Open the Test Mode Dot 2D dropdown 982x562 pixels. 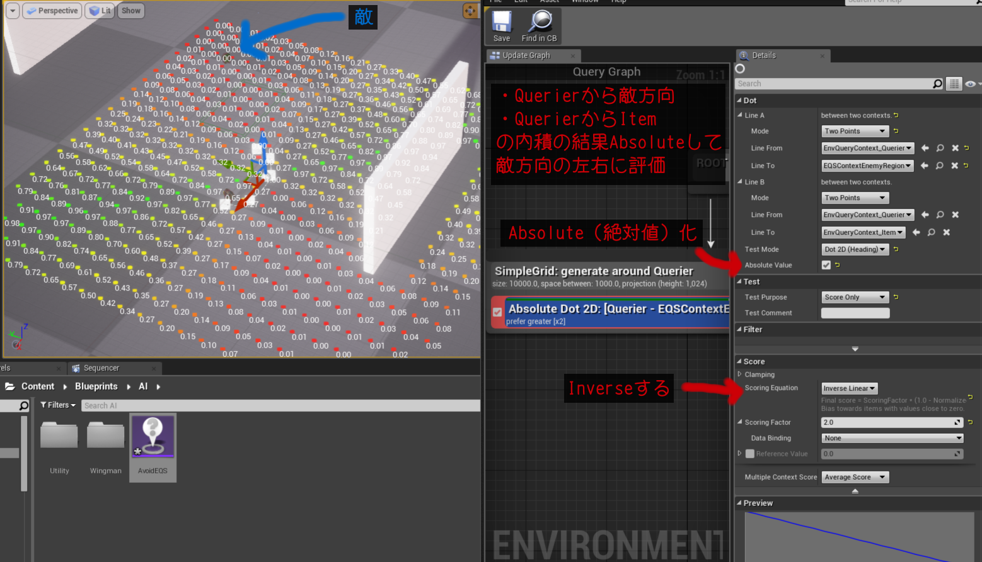pos(855,249)
